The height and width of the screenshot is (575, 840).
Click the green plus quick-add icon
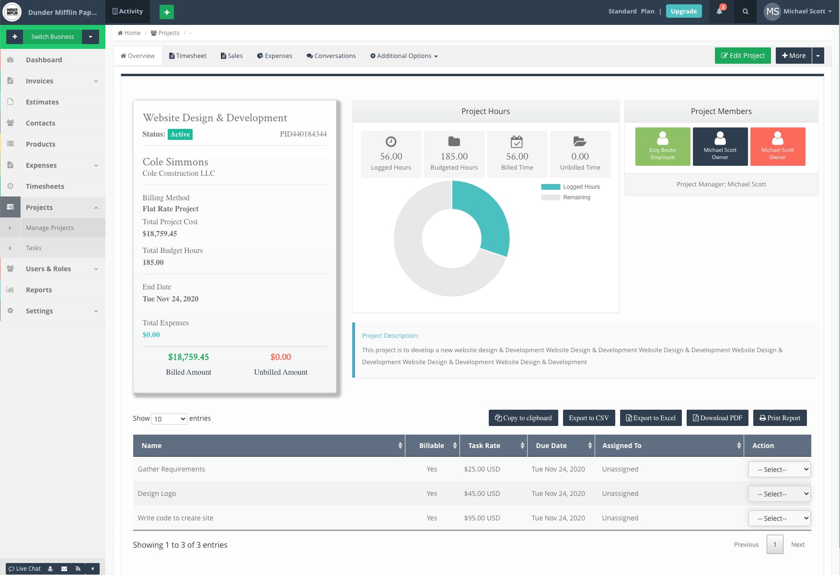tap(166, 12)
